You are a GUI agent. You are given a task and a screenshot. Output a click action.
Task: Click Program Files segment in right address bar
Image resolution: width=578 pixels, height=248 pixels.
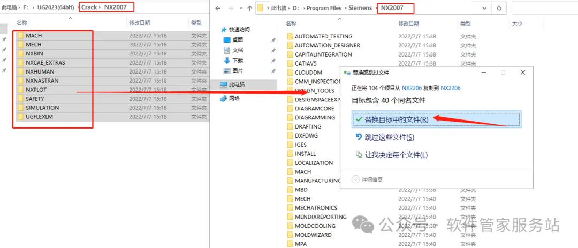tap(324, 7)
